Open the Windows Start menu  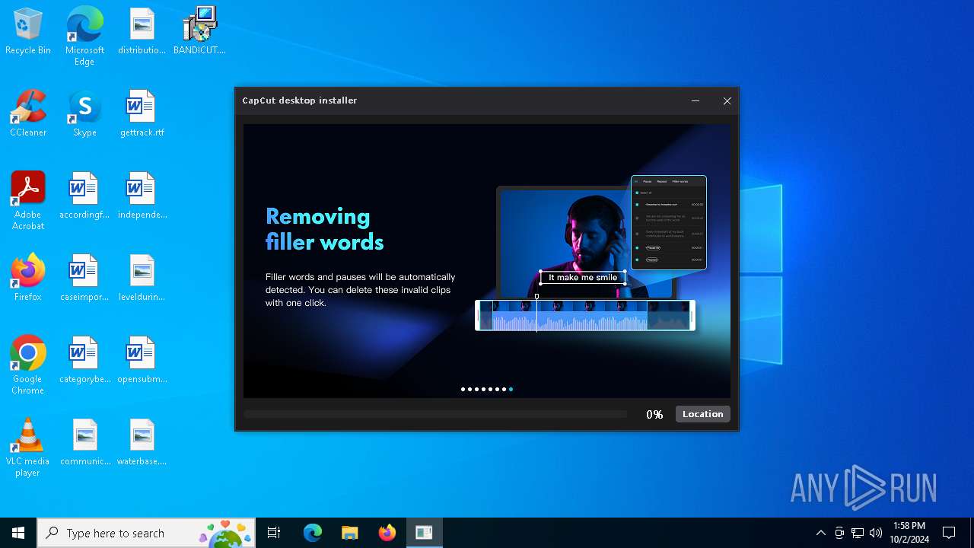(18, 533)
